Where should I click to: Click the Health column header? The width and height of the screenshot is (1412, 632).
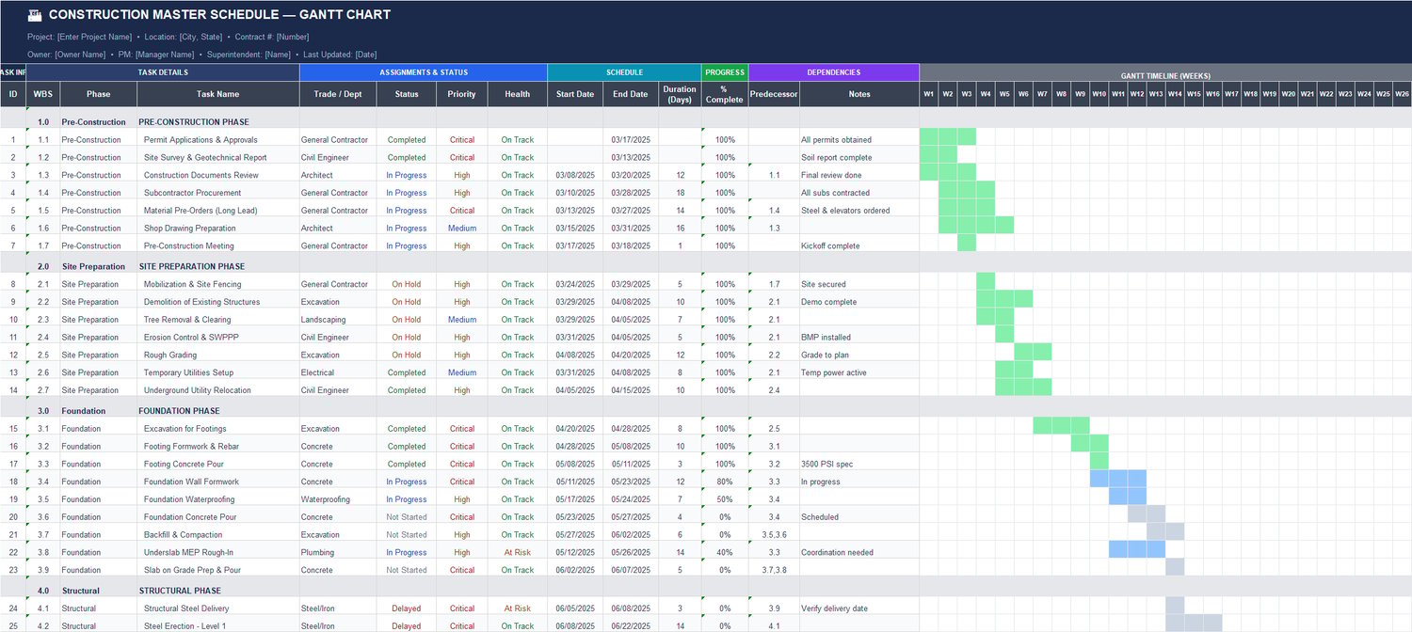(518, 94)
